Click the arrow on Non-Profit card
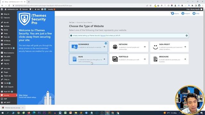 [x=185, y=47]
